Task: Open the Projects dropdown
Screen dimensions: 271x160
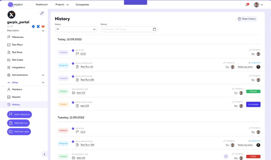Action: [62, 4]
